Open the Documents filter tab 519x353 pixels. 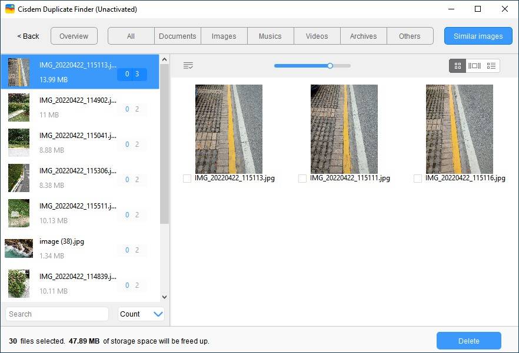click(x=177, y=36)
